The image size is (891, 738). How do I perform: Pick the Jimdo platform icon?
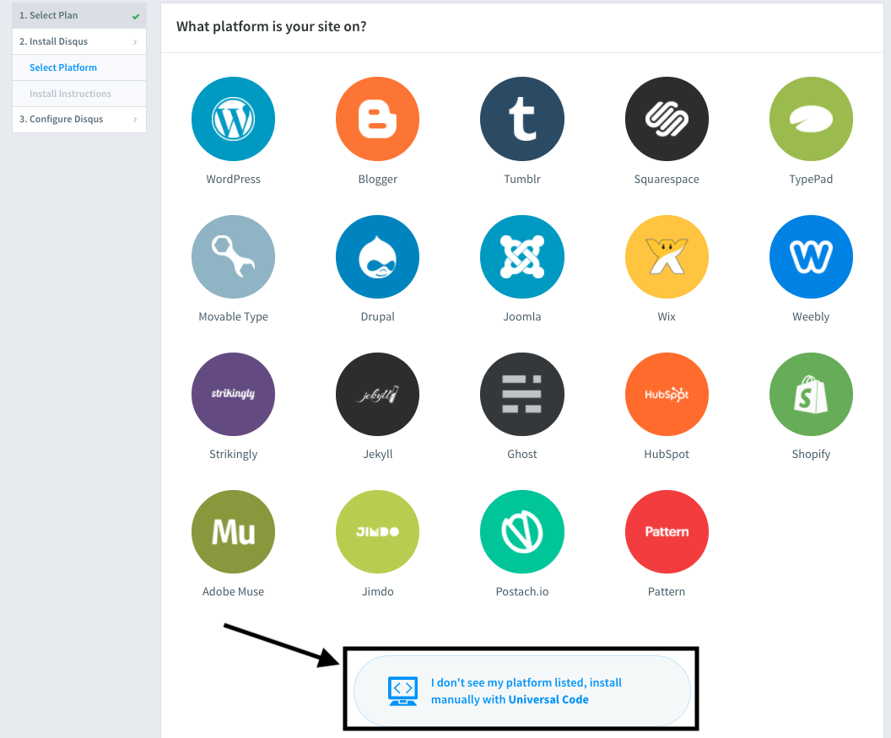point(377,531)
